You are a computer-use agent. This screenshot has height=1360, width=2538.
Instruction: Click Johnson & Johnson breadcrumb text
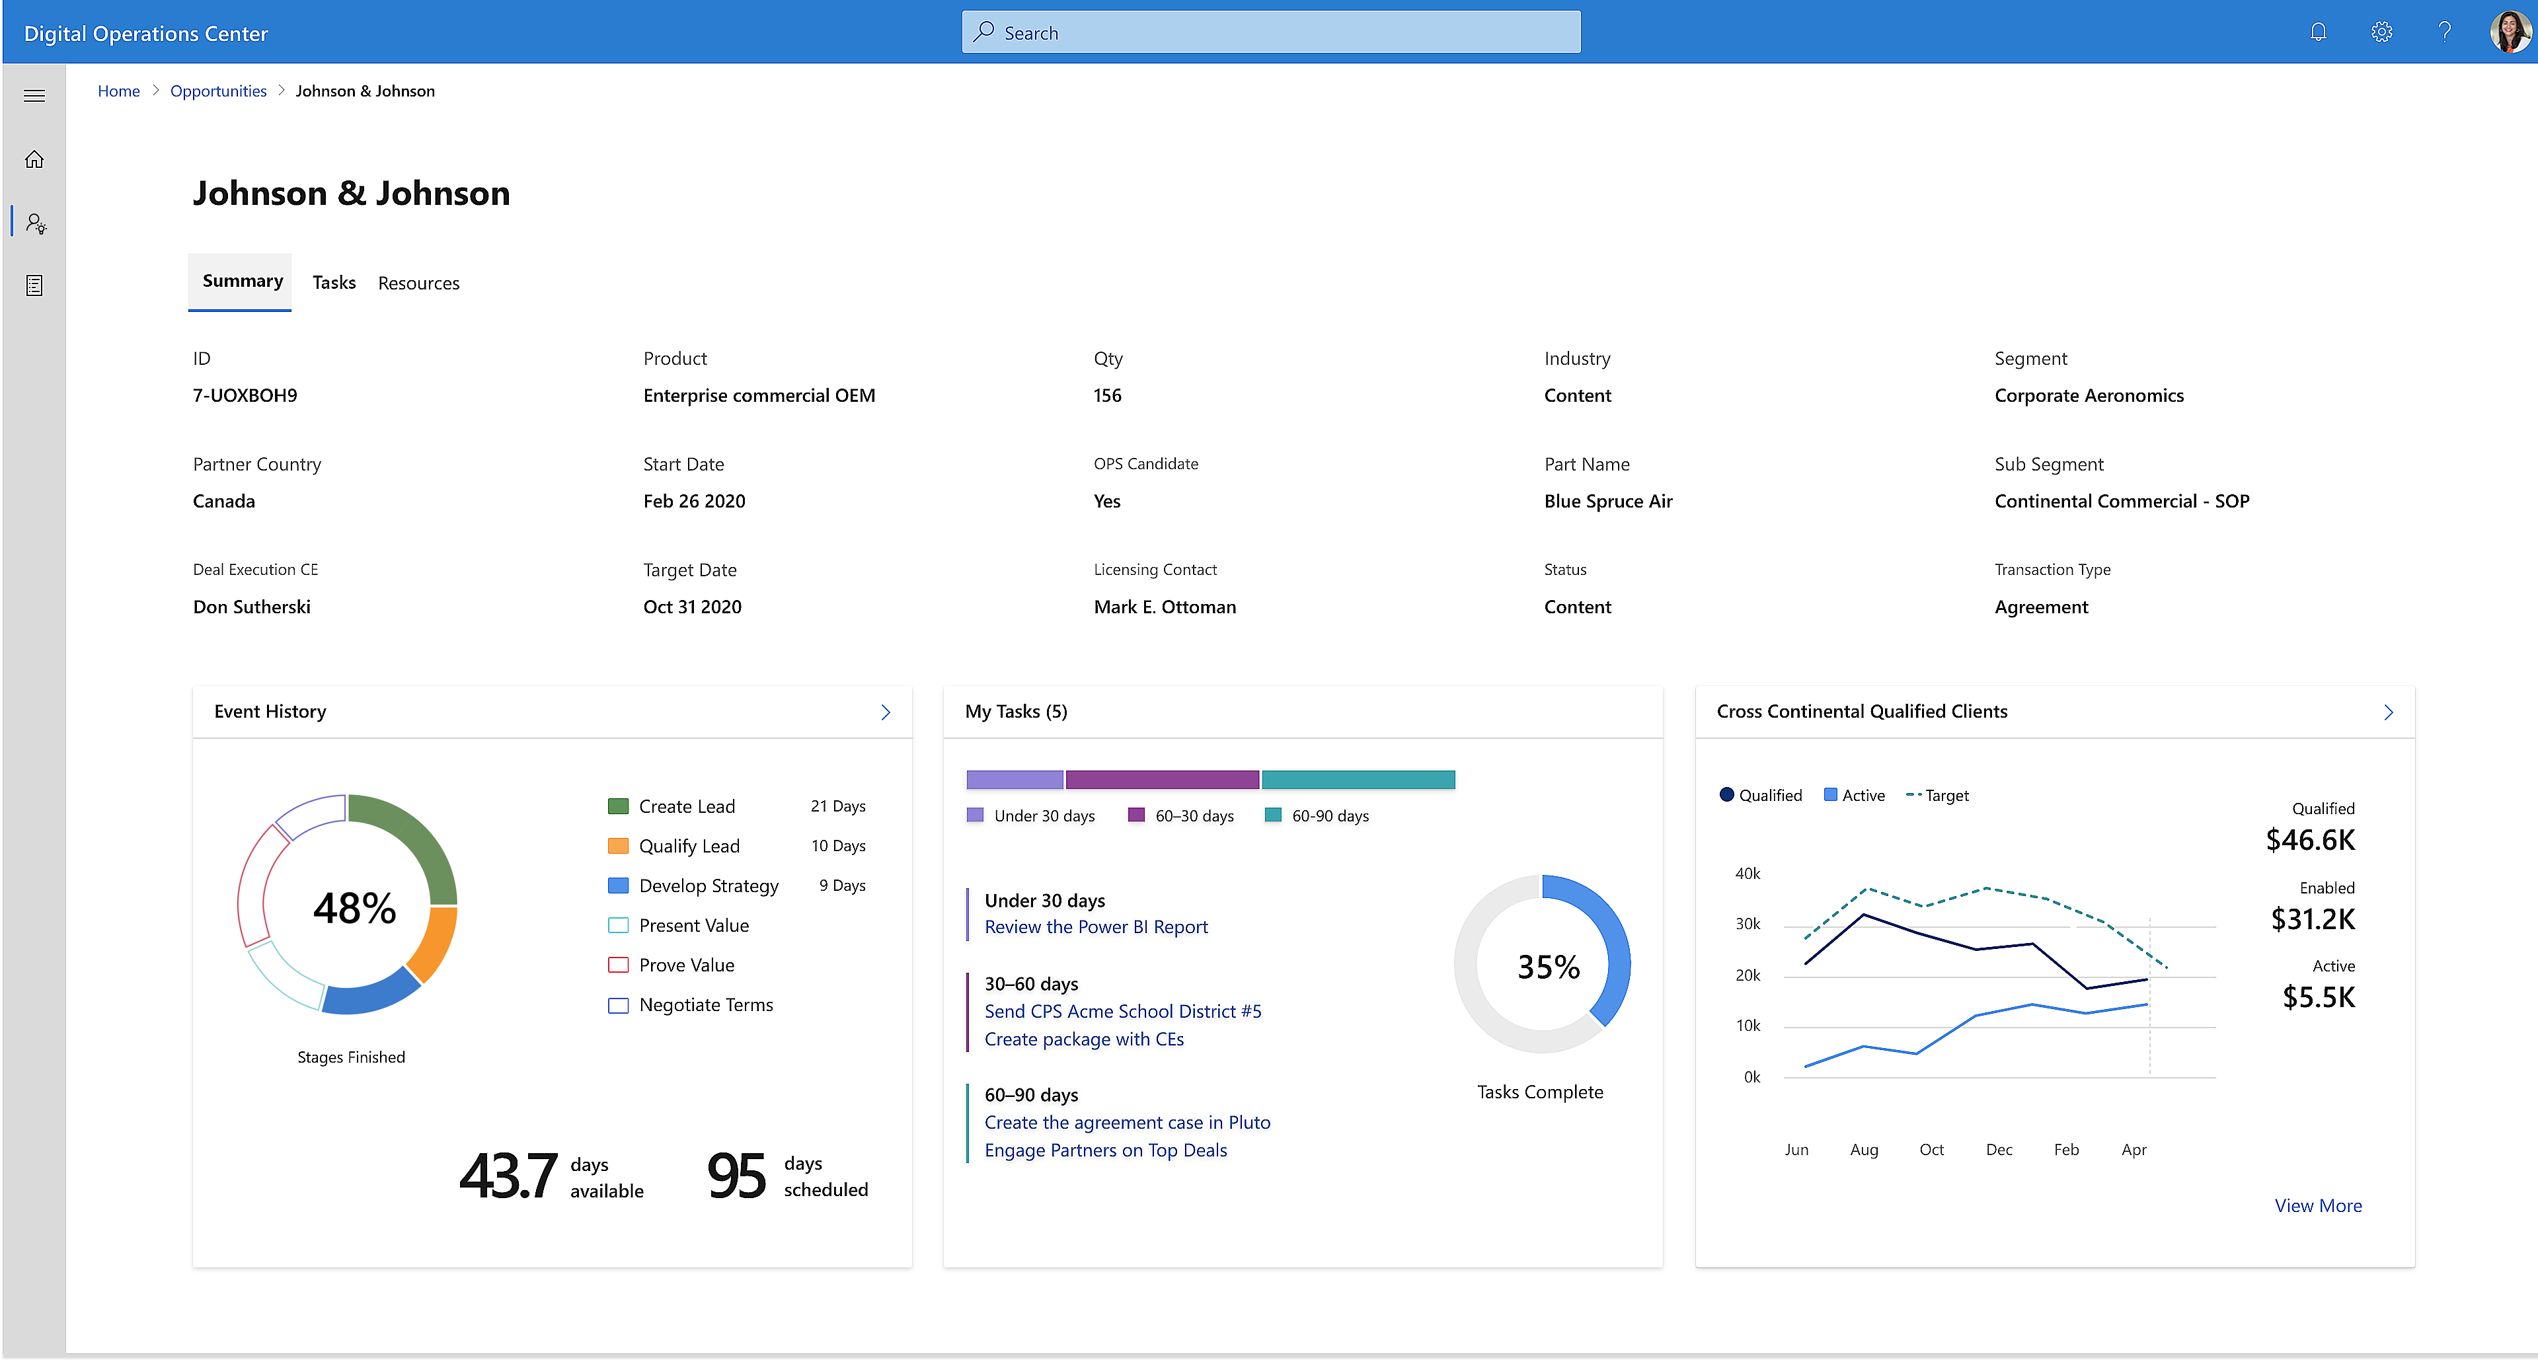click(x=365, y=91)
